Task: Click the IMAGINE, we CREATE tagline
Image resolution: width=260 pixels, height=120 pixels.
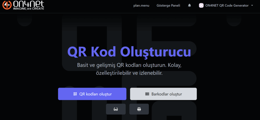Action: point(28,8)
